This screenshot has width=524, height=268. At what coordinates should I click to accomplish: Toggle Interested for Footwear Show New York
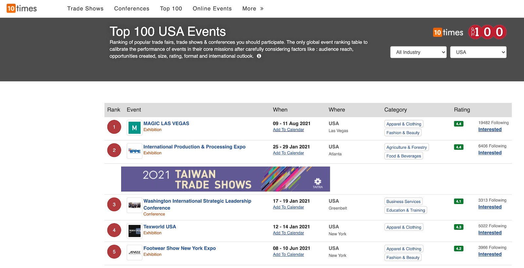pyautogui.click(x=490, y=254)
